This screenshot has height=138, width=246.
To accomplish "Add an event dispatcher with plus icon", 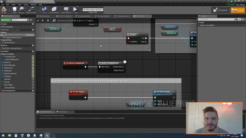I will click(33, 90).
